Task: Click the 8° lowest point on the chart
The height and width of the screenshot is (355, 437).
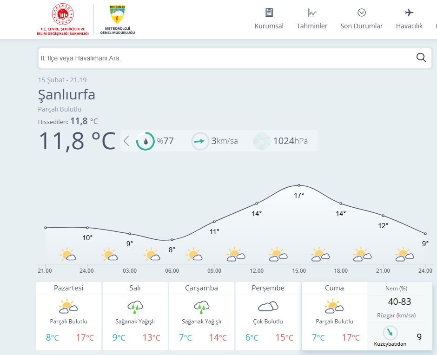Action: 172,240
